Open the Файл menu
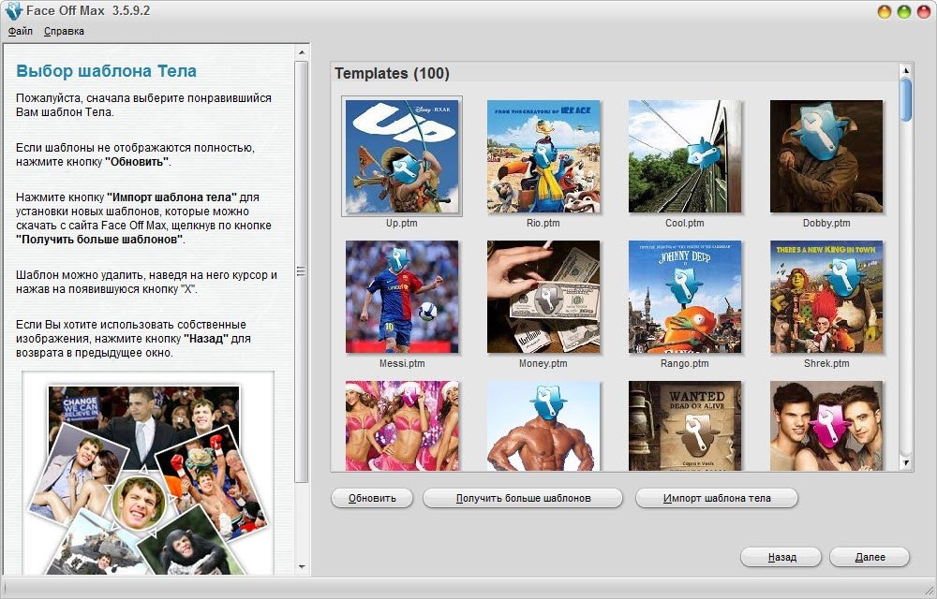This screenshot has height=599, width=937. (21, 31)
